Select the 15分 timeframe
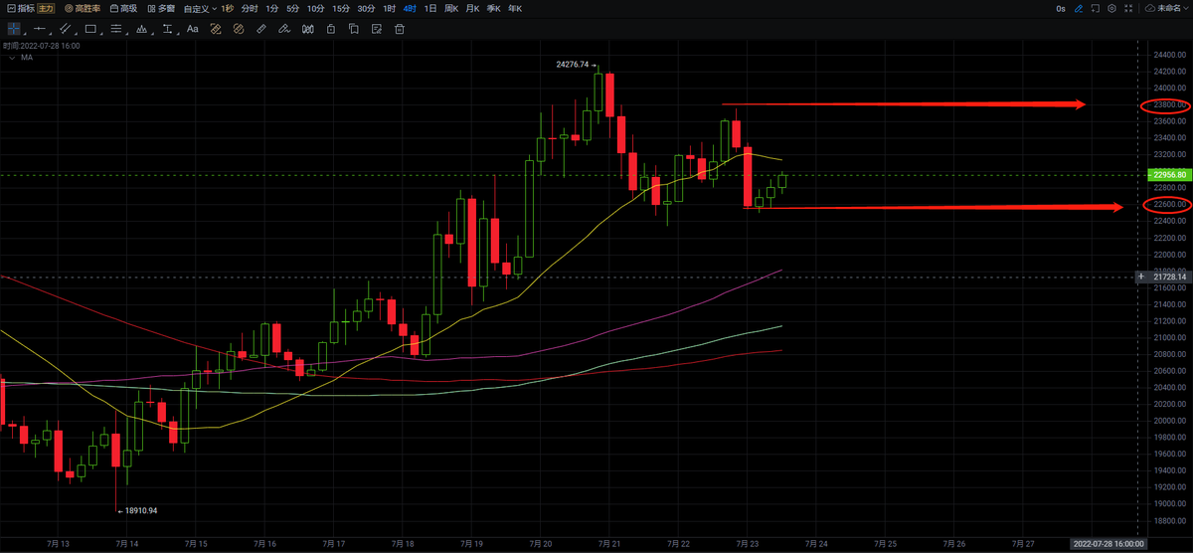Viewport: 1193px width, 553px height. [341, 8]
